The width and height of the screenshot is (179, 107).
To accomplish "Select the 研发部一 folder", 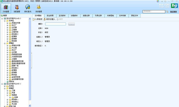I will (15, 100).
